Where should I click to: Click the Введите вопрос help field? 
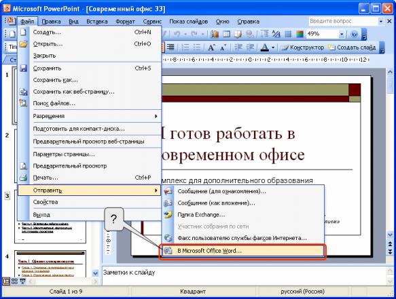(x=343, y=22)
